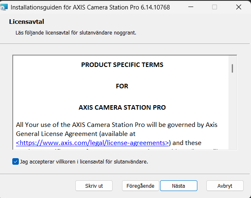Click the 'FOR' heading in the license text
The width and height of the screenshot is (251, 198).
122,86
